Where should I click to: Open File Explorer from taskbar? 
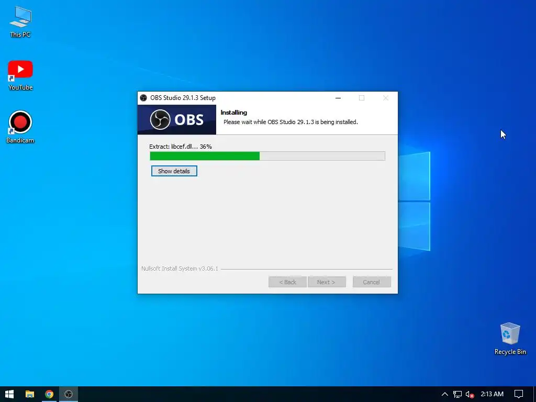pos(30,394)
